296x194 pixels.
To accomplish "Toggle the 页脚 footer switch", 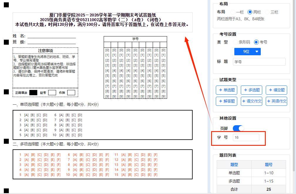I will [238, 128].
